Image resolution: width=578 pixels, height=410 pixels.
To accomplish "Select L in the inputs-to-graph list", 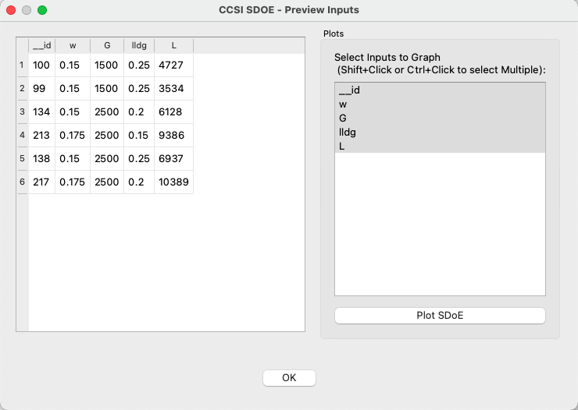I will tap(440, 146).
